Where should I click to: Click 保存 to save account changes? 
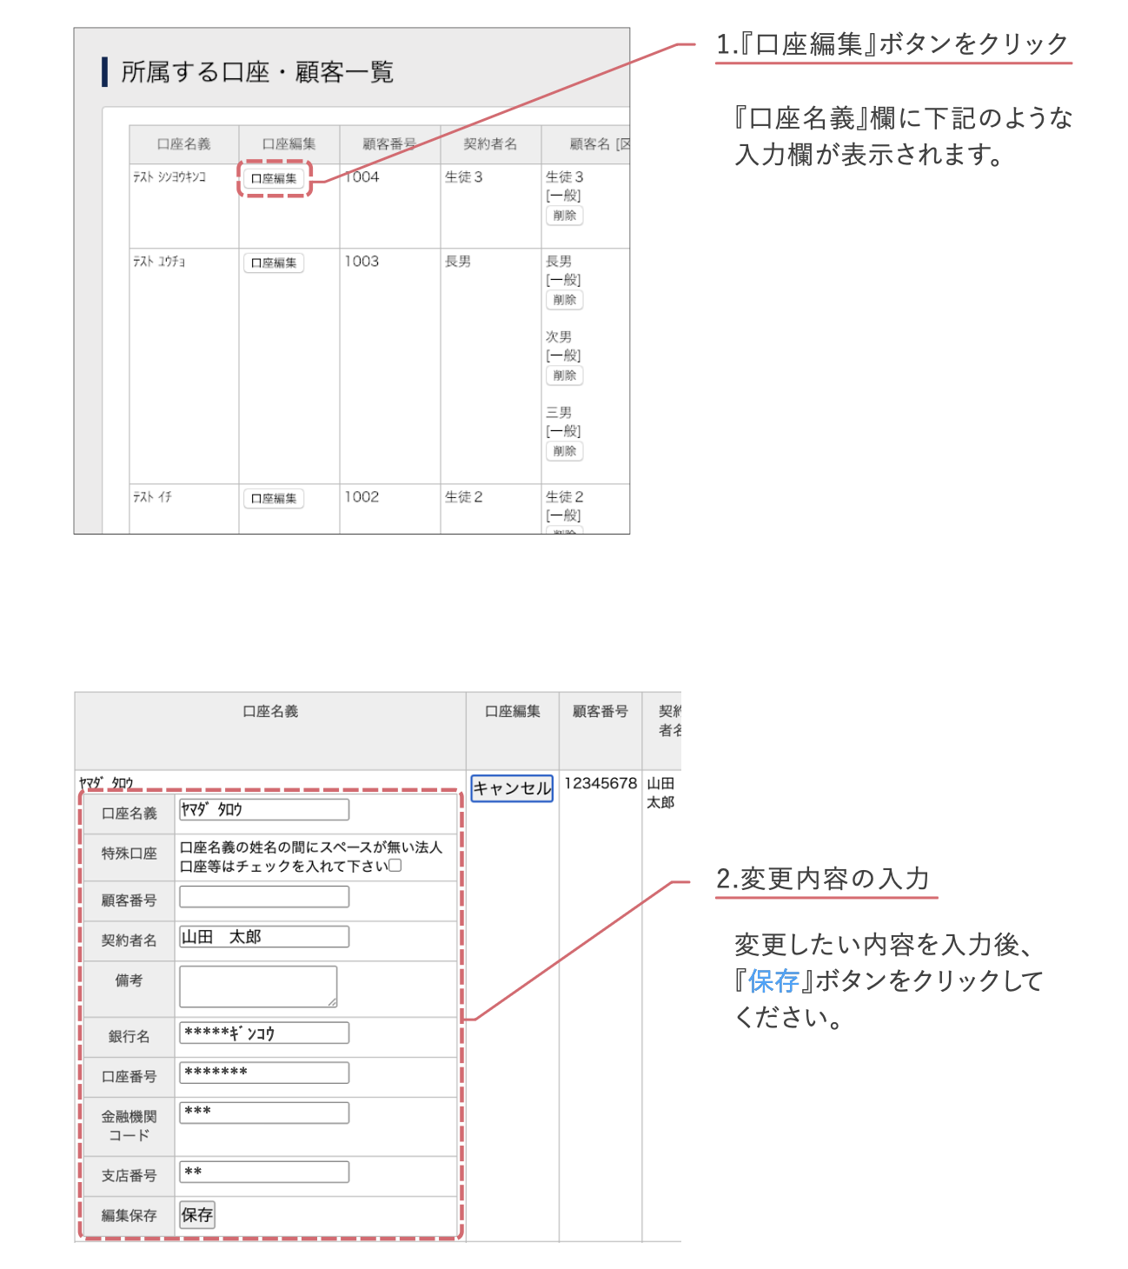click(x=198, y=1214)
